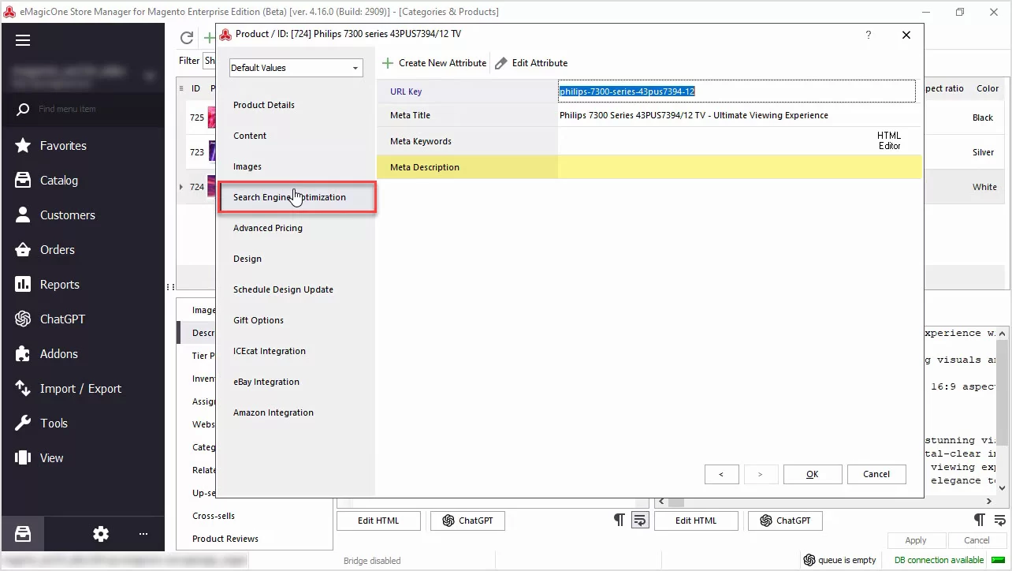Click the green plus add product icon
The height and width of the screenshot is (571, 1012).
coord(210,38)
